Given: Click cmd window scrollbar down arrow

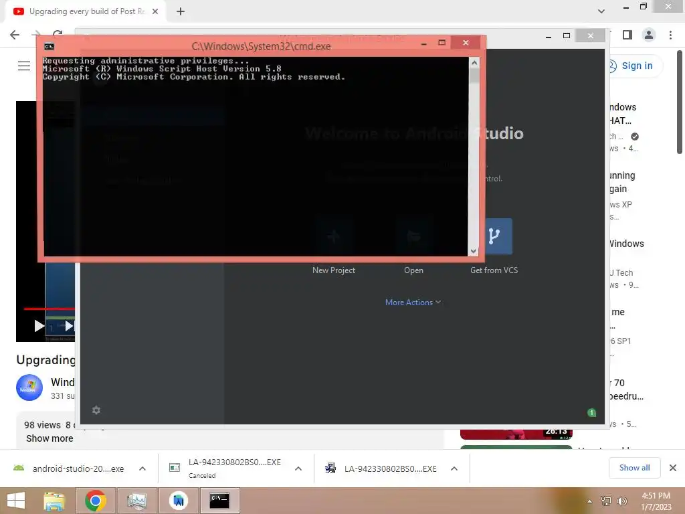Looking at the screenshot, I should 474,252.
